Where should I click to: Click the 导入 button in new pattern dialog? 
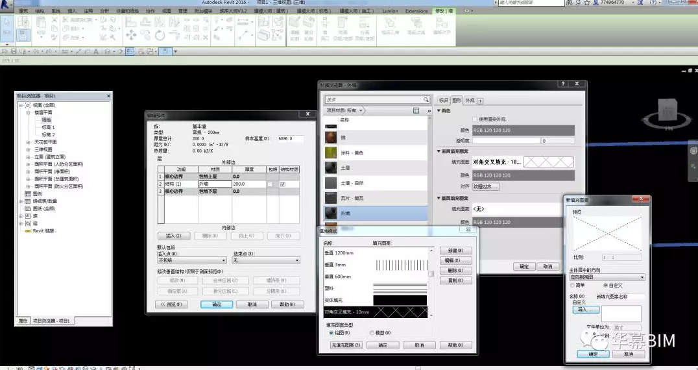point(585,310)
